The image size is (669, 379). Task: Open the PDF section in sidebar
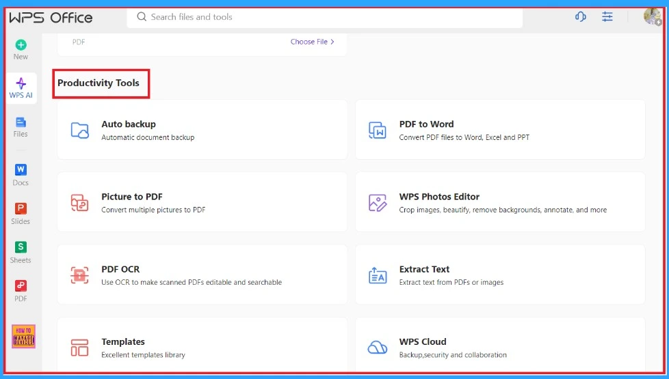pos(21,292)
